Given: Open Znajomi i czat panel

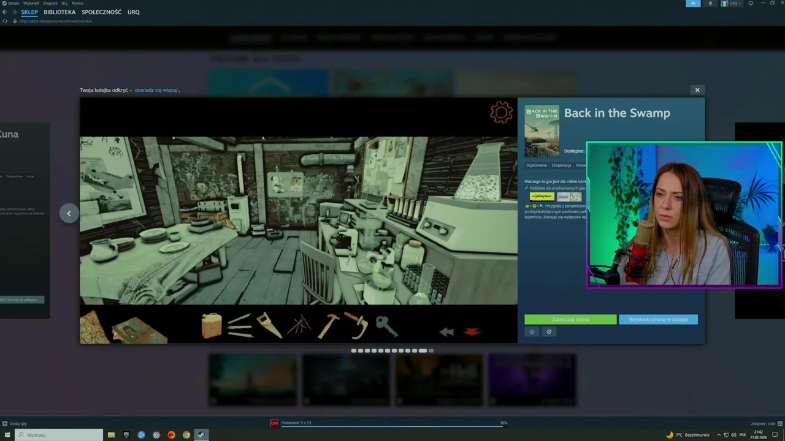Looking at the screenshot, I should (x=765, y=423).
